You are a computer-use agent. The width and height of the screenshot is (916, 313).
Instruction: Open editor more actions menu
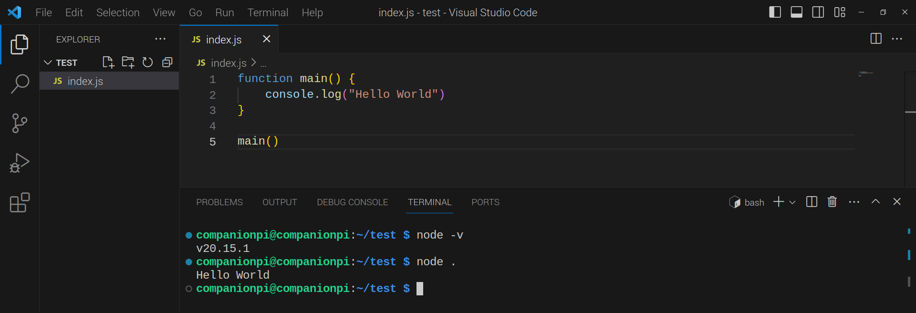(897, 39)
